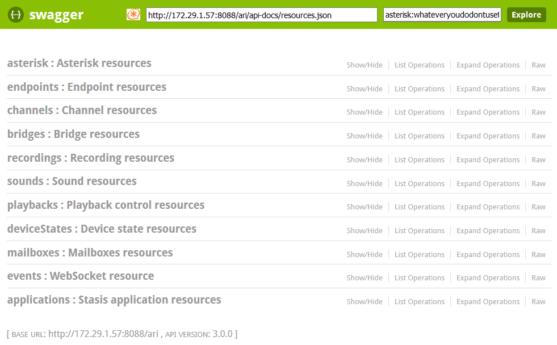This screenshot has height=345, width=557.
Task: List Operations for deviceStates resources
Action: tap(420, 231)
